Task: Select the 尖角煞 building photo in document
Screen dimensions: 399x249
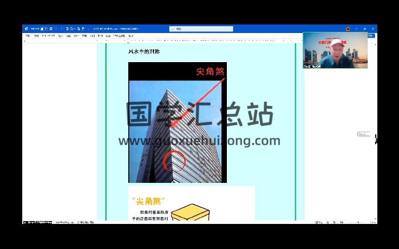Action: coord(177,123)
